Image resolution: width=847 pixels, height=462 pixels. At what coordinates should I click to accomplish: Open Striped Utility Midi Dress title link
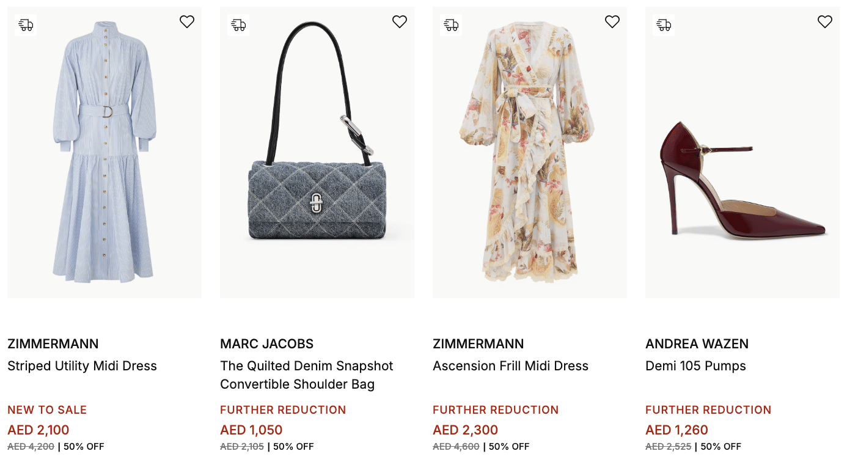pos(82,366)
